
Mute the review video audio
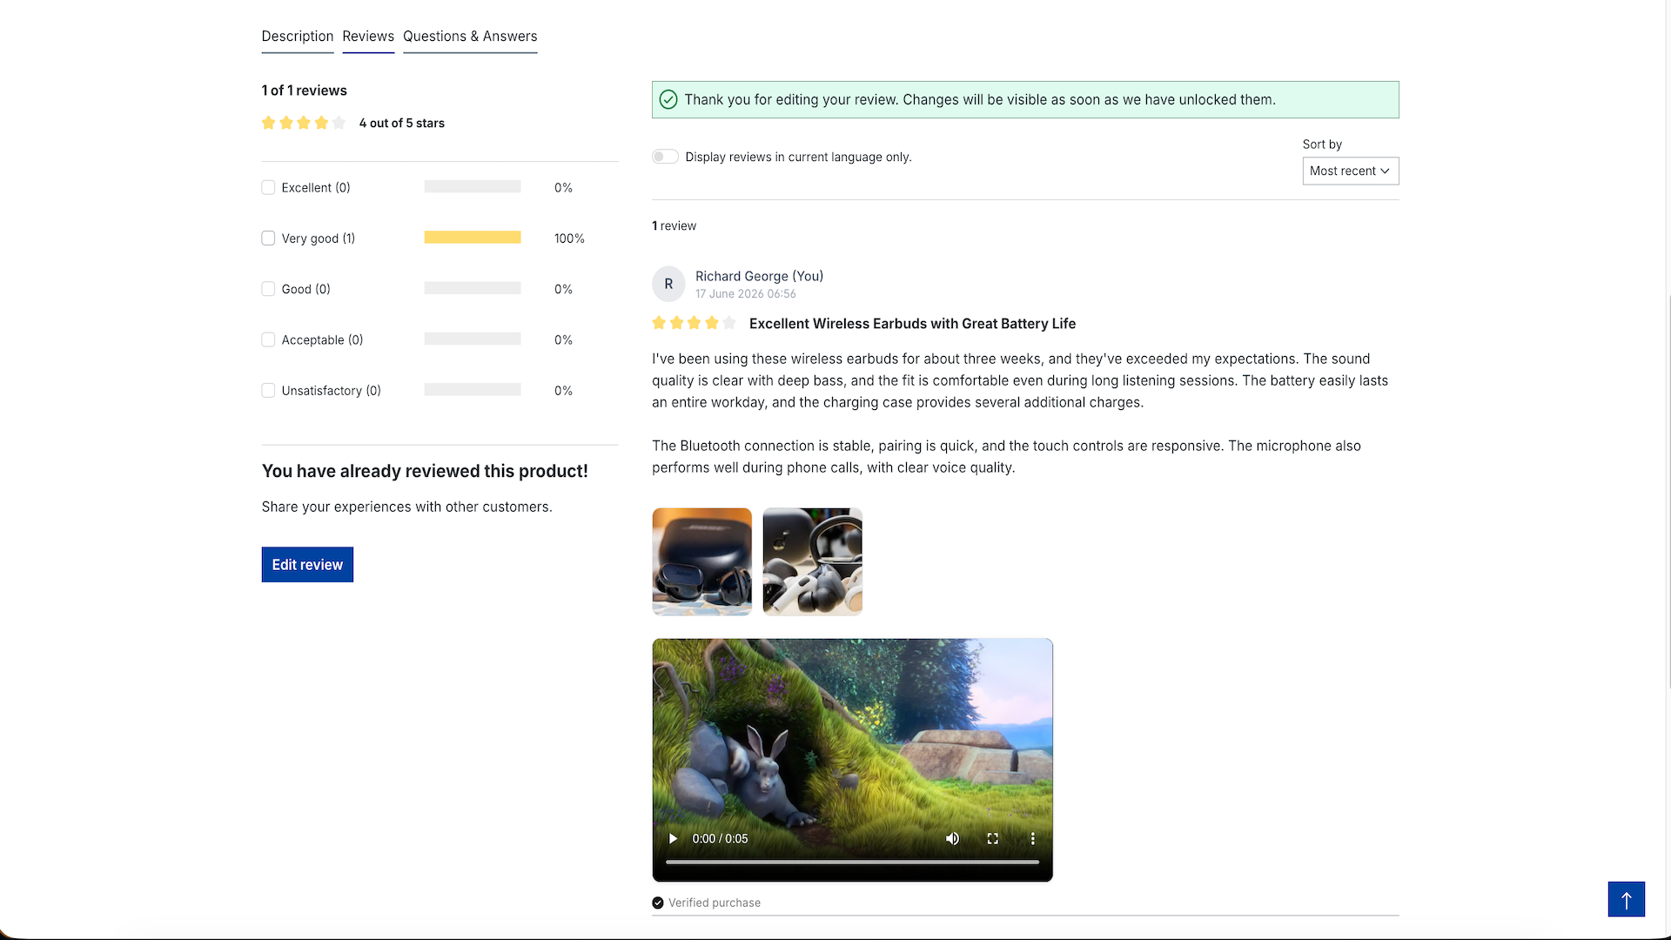coord(952,839)
